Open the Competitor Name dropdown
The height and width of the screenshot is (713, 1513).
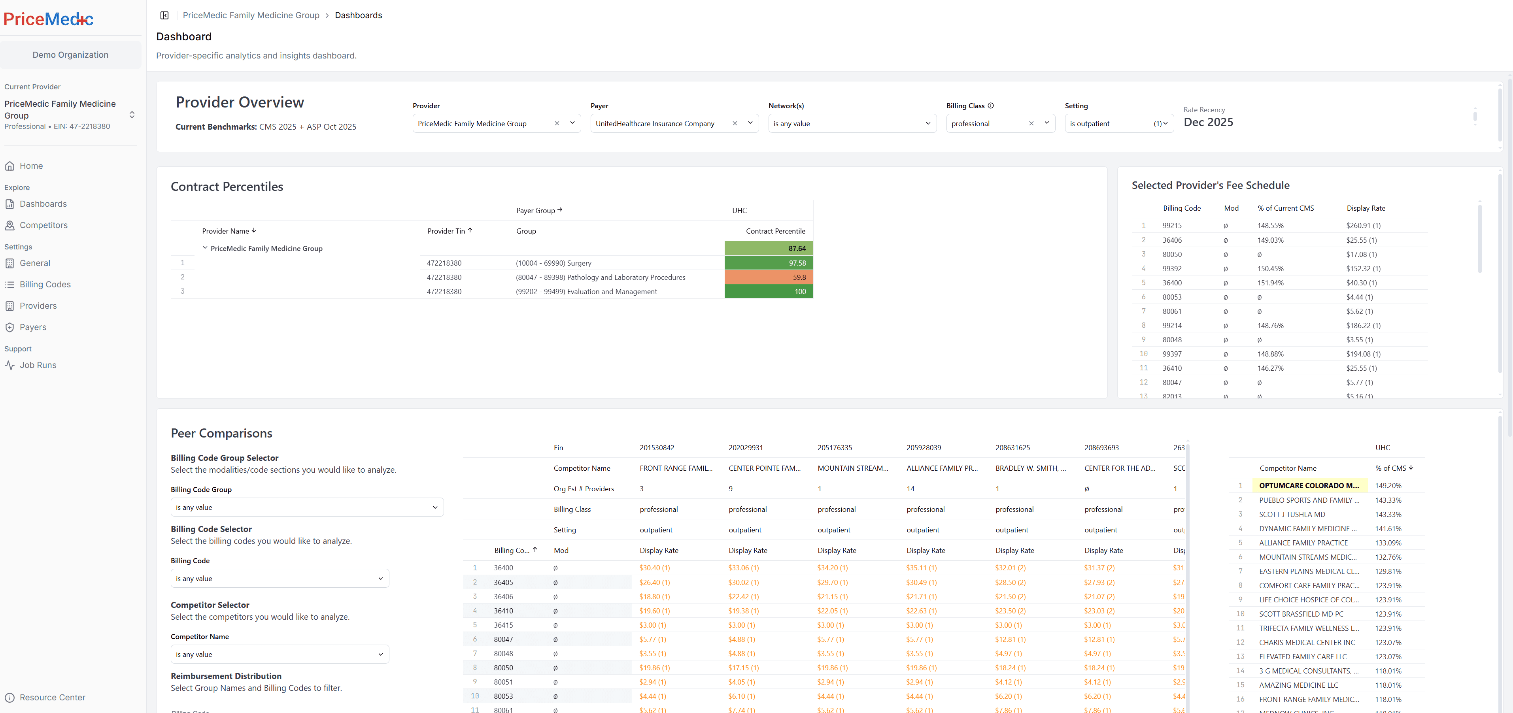click(x=280, y=654)
